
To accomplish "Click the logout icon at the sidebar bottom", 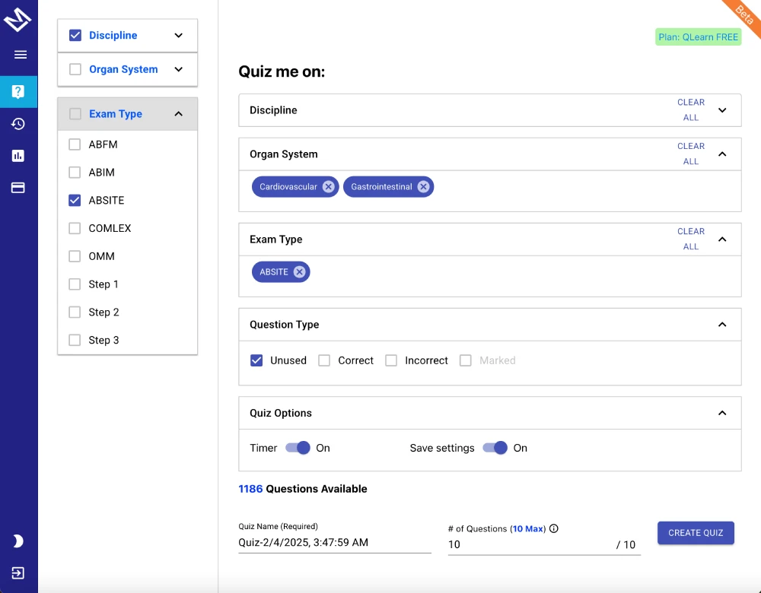I will (x=18, y=573).
